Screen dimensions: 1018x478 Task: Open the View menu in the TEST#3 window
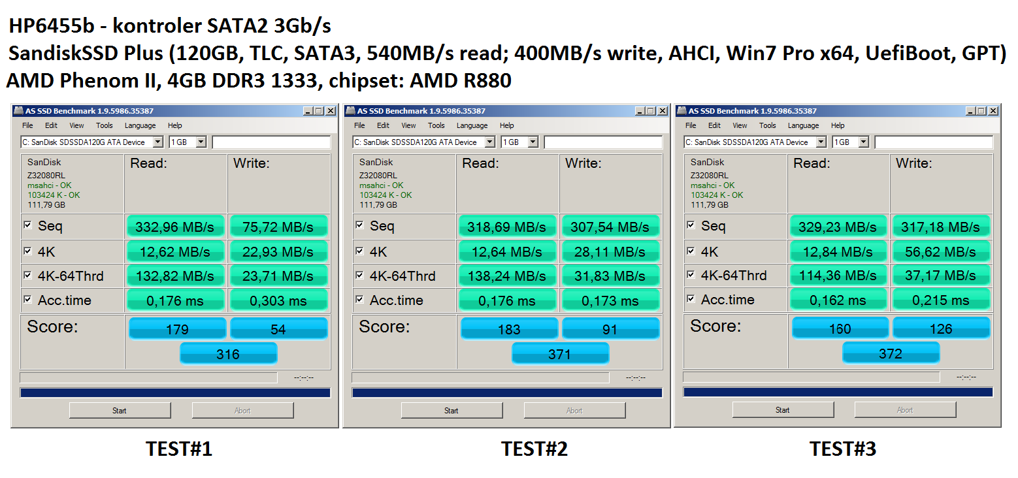coord(740,125)
